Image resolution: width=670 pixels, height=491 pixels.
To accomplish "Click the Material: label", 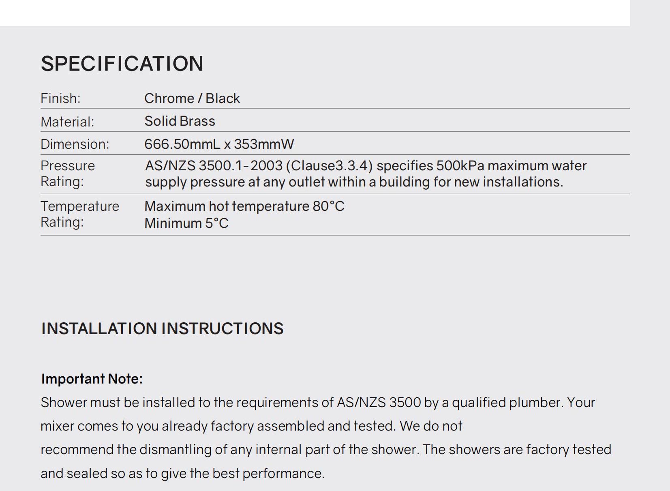I will point(67,122).
